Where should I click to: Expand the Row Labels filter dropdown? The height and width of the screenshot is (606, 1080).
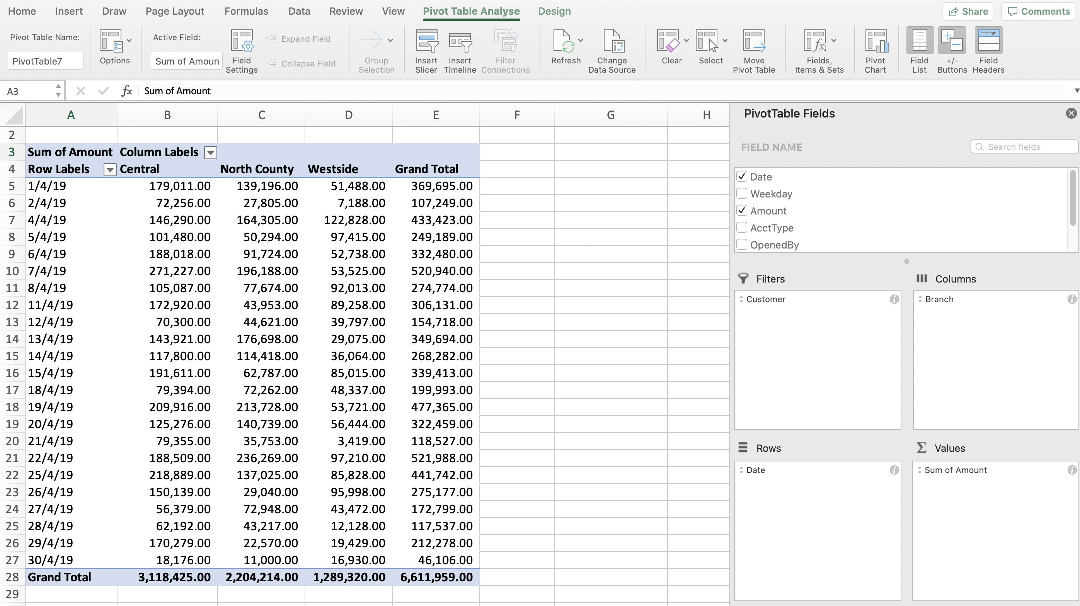click(110, 169)
